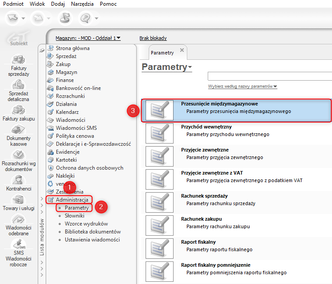Open the Podmiot menu
The height and width of the screenshot is (284, 332).
tap(13, 4)
